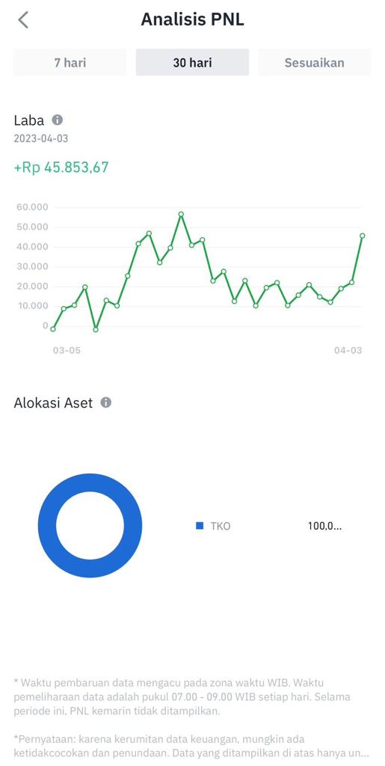Tap the last data point on chart
This screenshot has height=766, width=385.
click(x=362, y=236)
